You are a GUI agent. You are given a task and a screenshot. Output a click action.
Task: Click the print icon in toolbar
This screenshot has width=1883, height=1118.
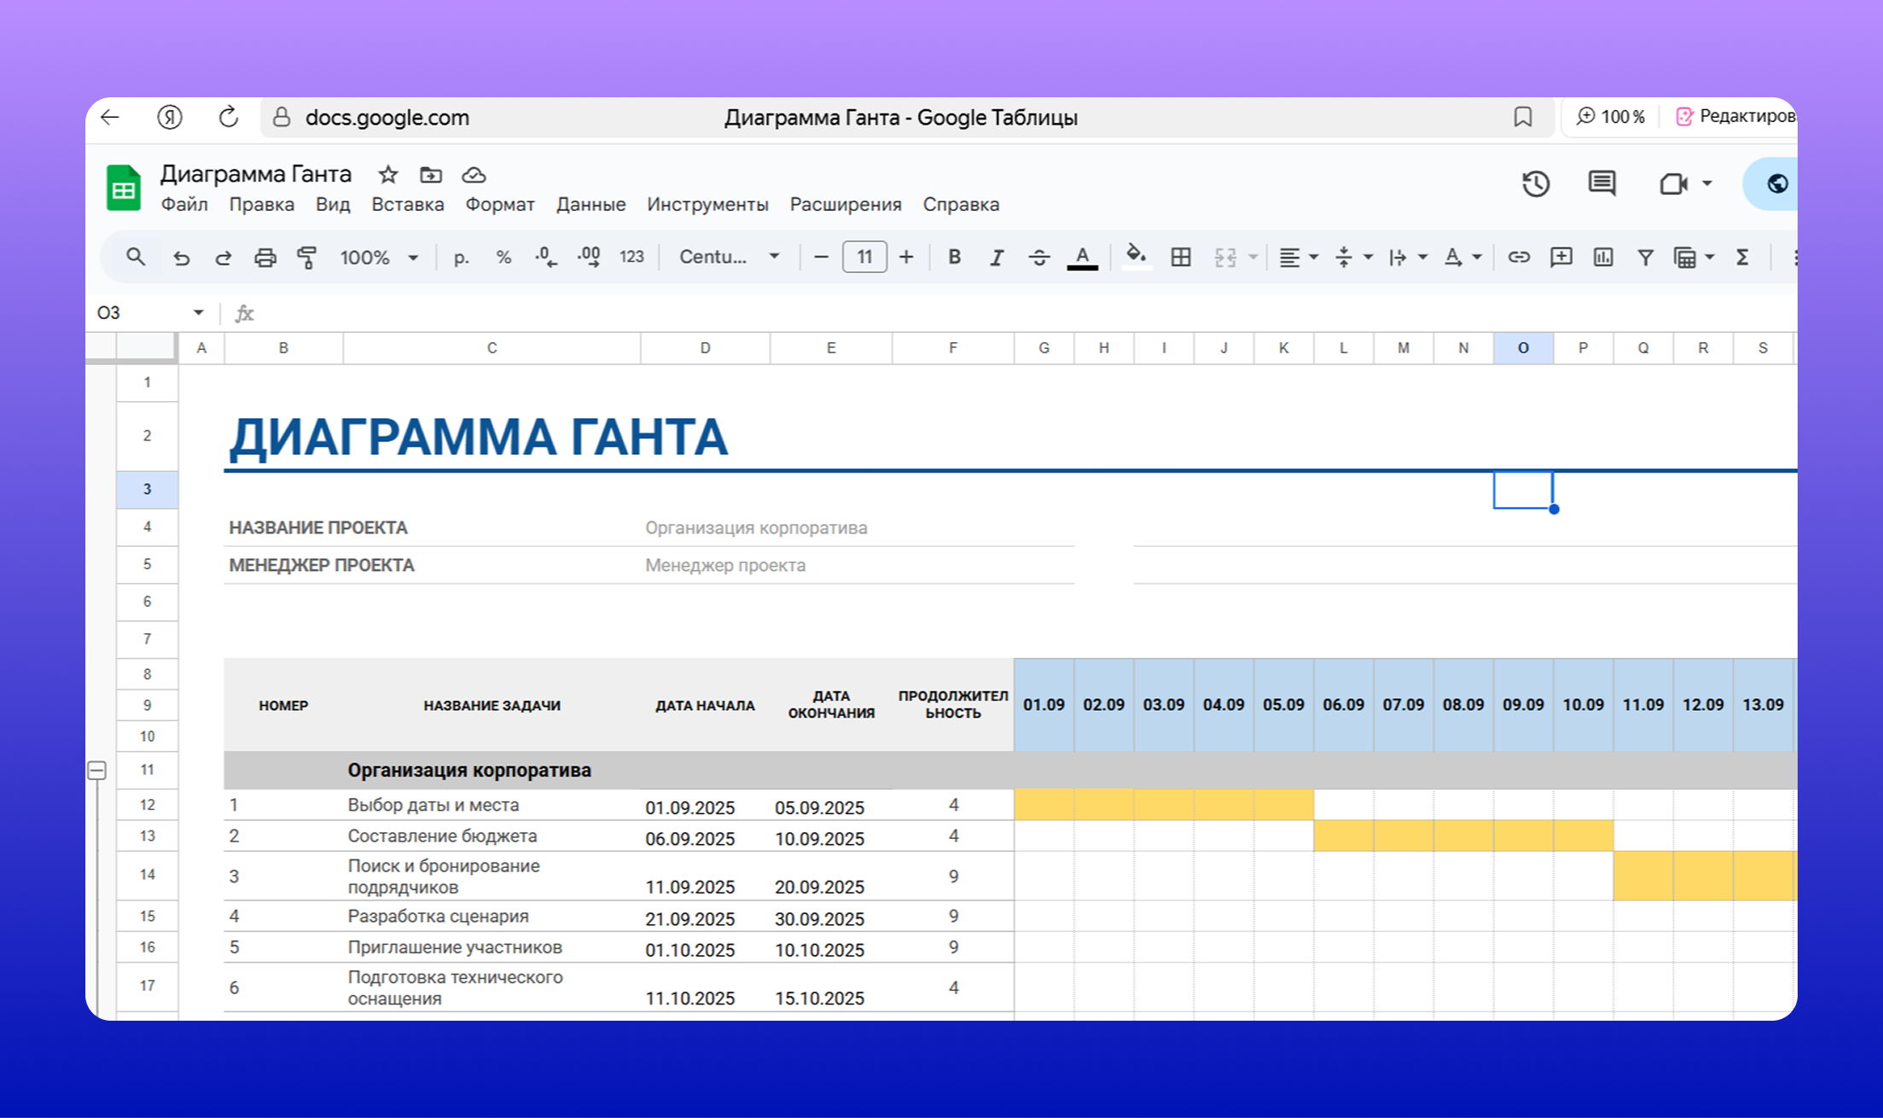(265, 257)
